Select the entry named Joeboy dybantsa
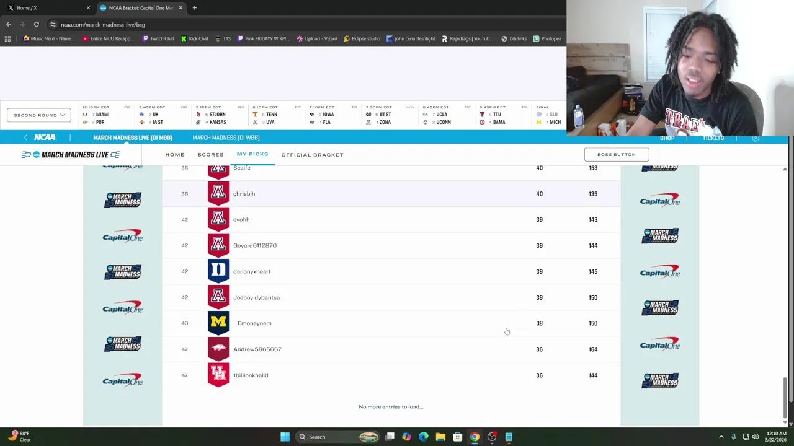 point(256,297)
